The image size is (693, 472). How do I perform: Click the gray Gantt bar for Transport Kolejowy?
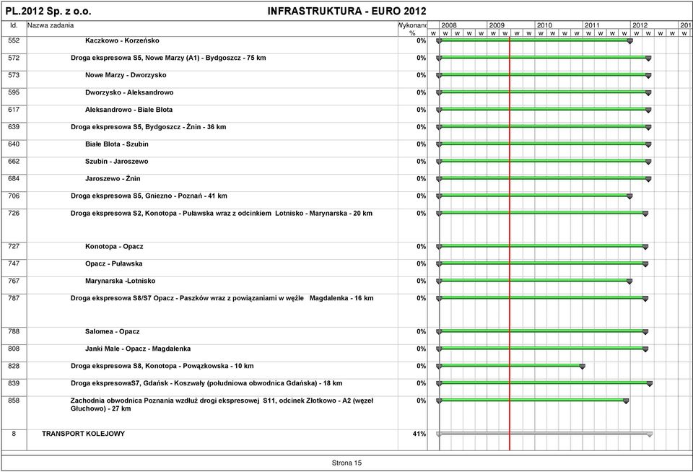544,434
